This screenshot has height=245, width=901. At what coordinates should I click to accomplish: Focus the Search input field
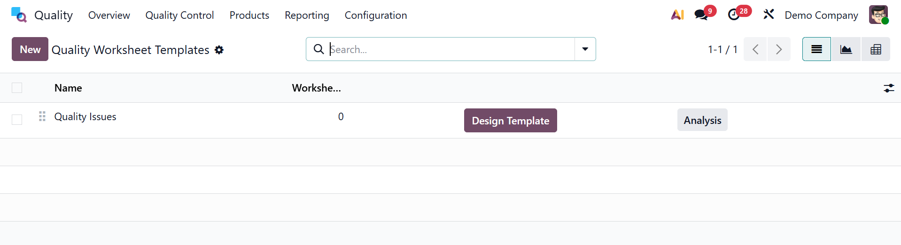click(x=451, y=49)
